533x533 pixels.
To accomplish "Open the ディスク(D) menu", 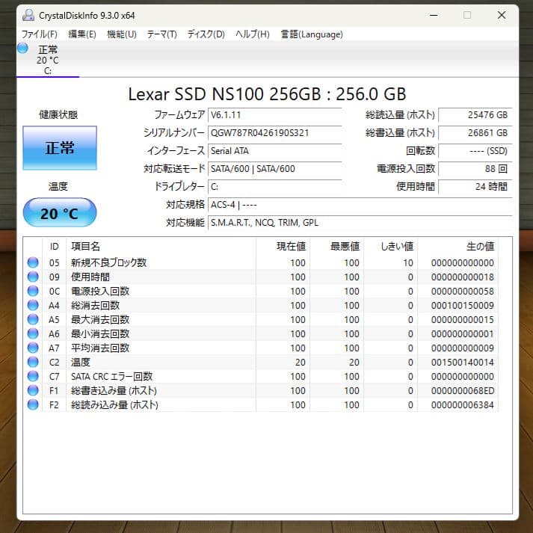I will coord(206,34).
